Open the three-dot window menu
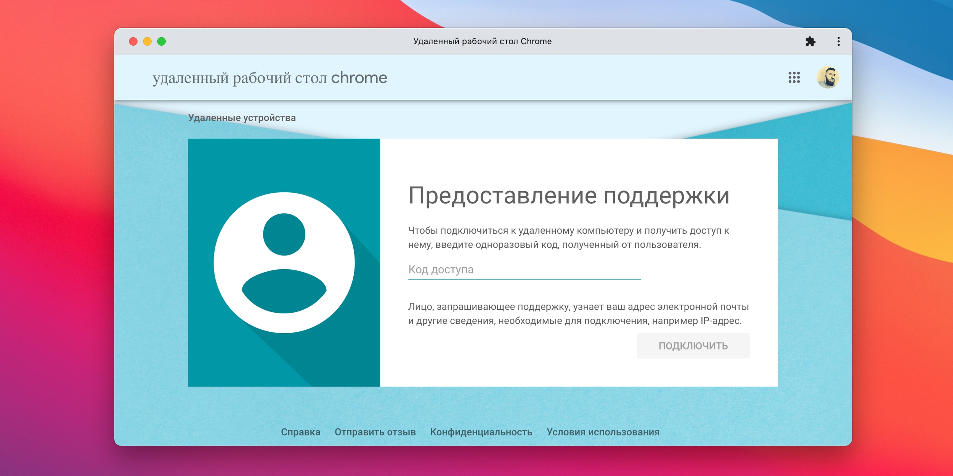953x476 pixels. point(838,42)
